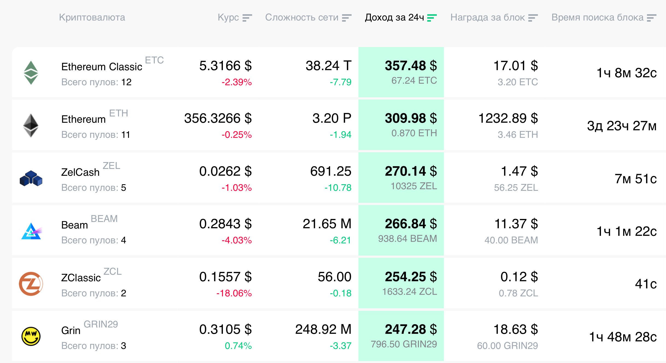Click the 5.3166 $ price value

point(225,66)
